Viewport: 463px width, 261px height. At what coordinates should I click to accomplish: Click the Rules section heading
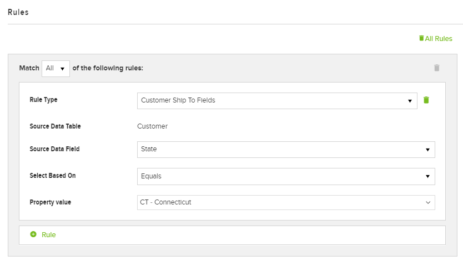(18, 12)
